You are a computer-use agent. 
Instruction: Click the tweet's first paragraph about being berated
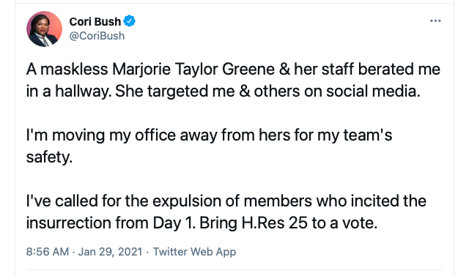click(x=233, y=81)
